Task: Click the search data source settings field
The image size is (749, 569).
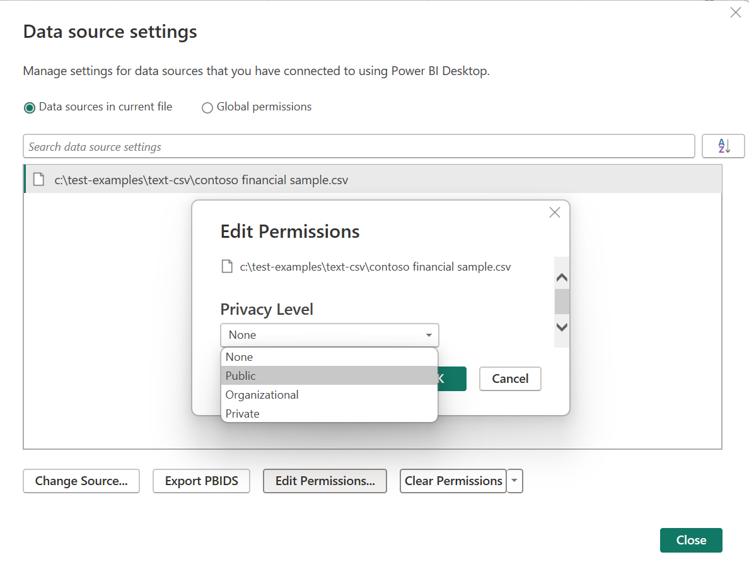Action: coord(359,146)
